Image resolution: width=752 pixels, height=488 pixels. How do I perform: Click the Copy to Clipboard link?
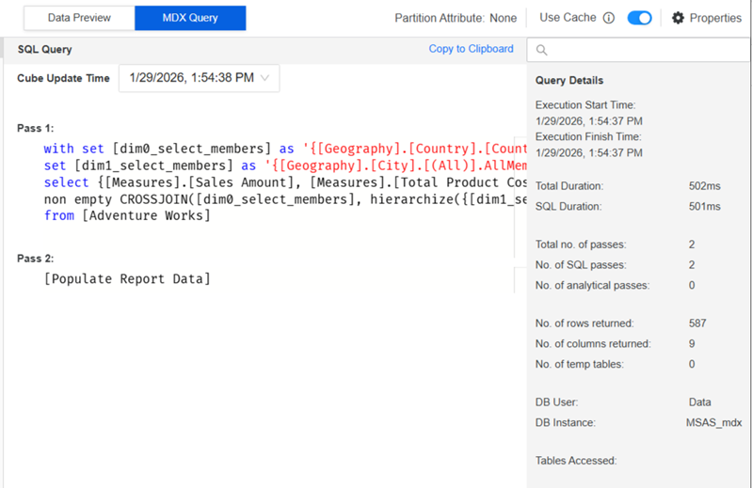click(x=471, y=49)
